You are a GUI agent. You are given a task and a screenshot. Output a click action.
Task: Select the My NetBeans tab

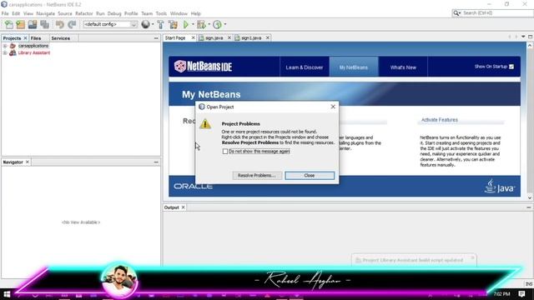[354, 67]
